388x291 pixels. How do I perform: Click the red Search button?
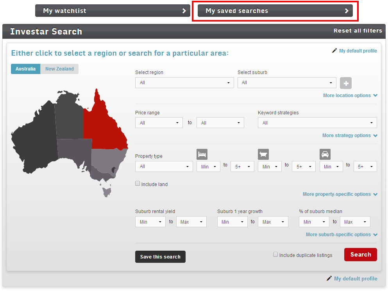point(360,254)
